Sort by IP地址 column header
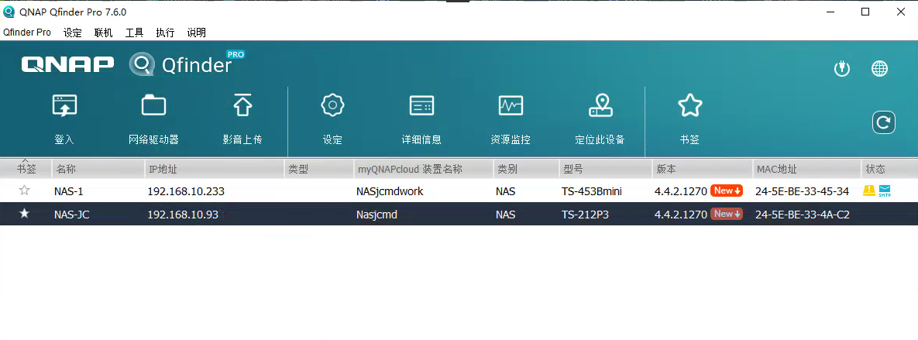The width and height of the screenshot is (918, 340). tap(215, 169)
